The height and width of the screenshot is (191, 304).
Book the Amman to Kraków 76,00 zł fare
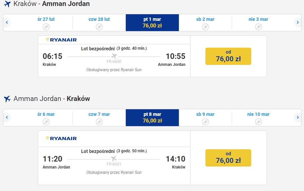pyautogui.click(x=228, y=158)
